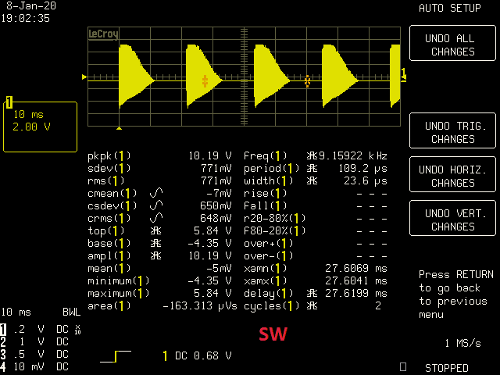
Task: Click the period(1) warning status icon
Action: (312, 168)
